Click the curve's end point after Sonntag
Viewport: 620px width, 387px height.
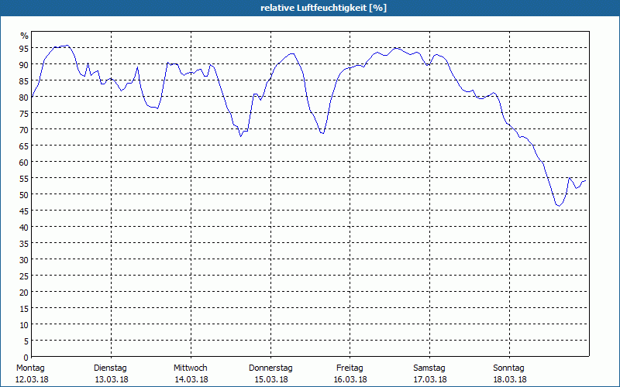coord(586,180)
